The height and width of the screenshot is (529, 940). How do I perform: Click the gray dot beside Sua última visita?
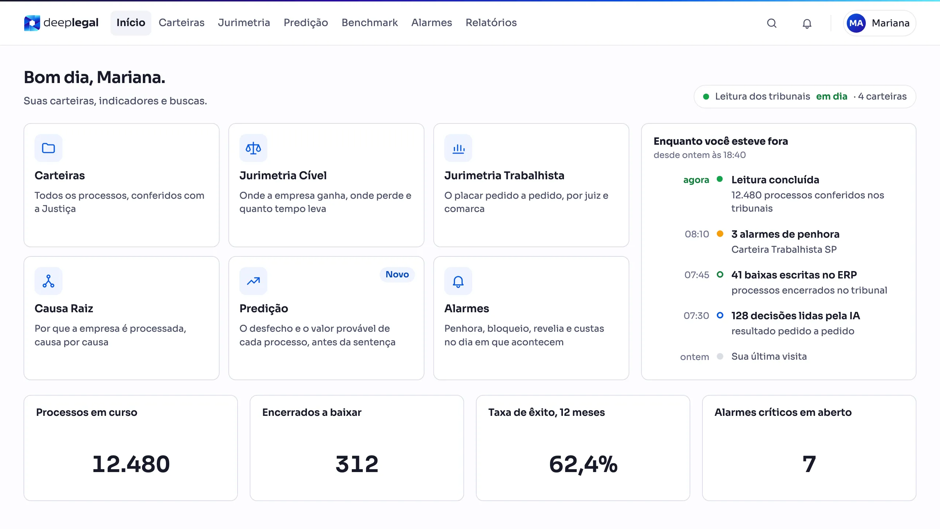pyautogui.click(x=720, y=356)
